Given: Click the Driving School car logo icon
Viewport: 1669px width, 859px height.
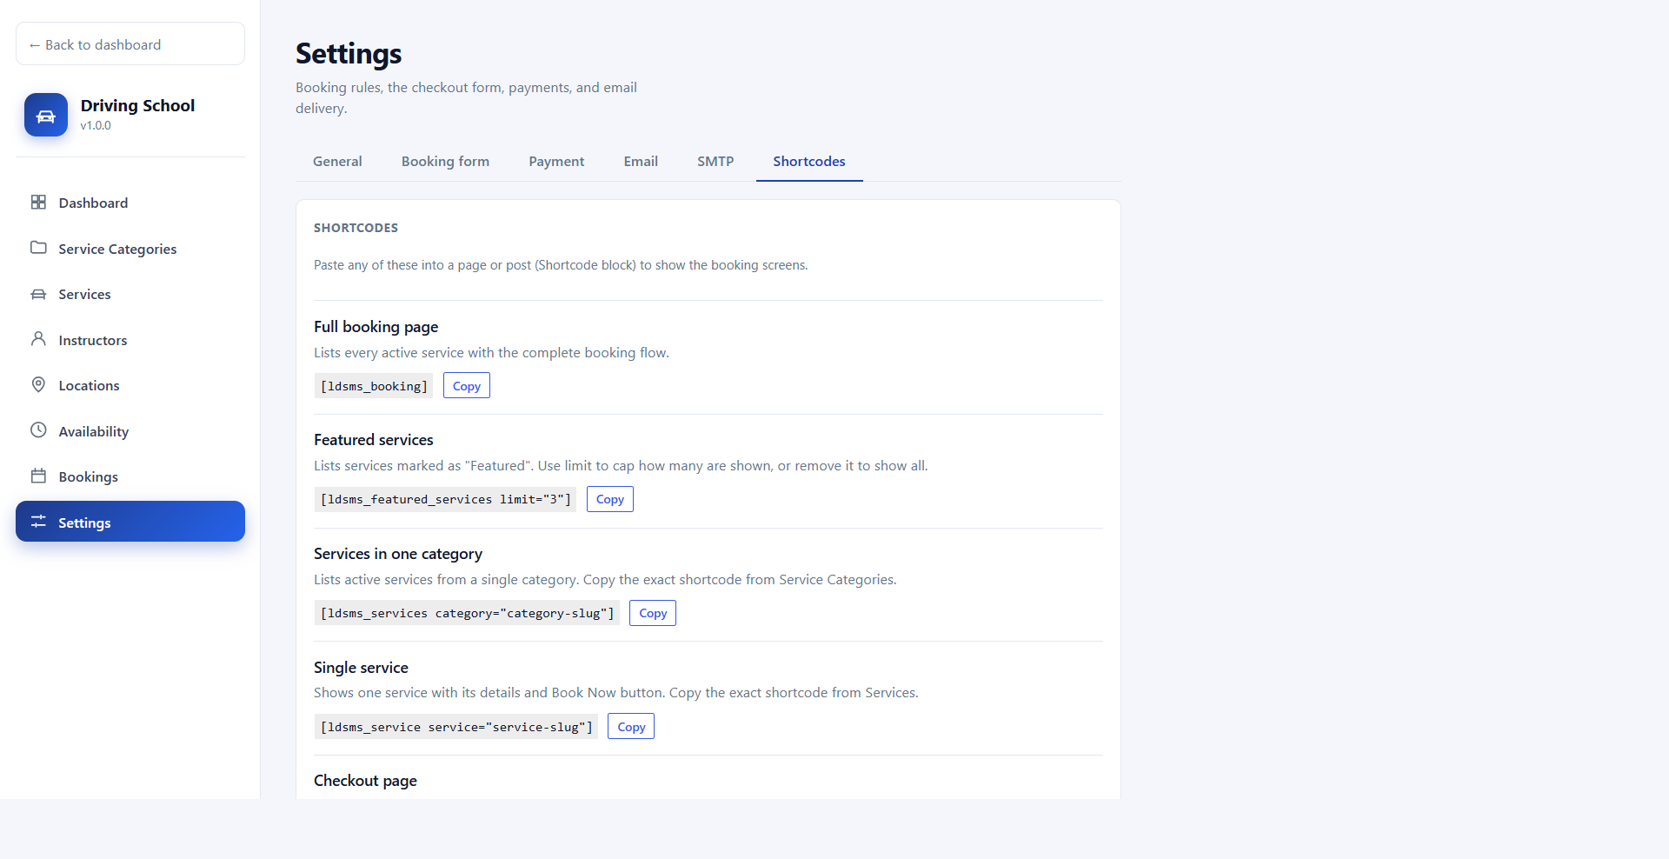Looking at the screenshot, I should pos(46,115).
